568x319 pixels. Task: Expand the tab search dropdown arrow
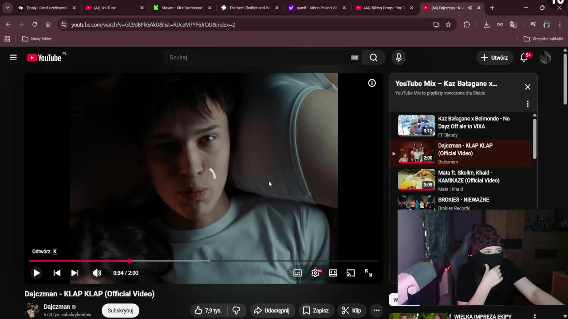pyautogui.click(x=8, y=8)
